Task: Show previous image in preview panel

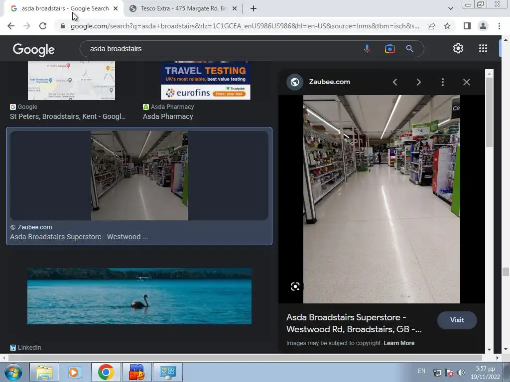Action: pyautogui.click(x=395, y=82)
